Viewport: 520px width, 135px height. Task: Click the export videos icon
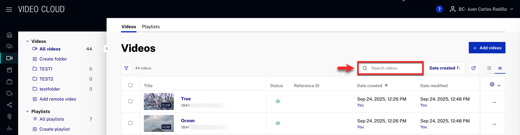473,68
